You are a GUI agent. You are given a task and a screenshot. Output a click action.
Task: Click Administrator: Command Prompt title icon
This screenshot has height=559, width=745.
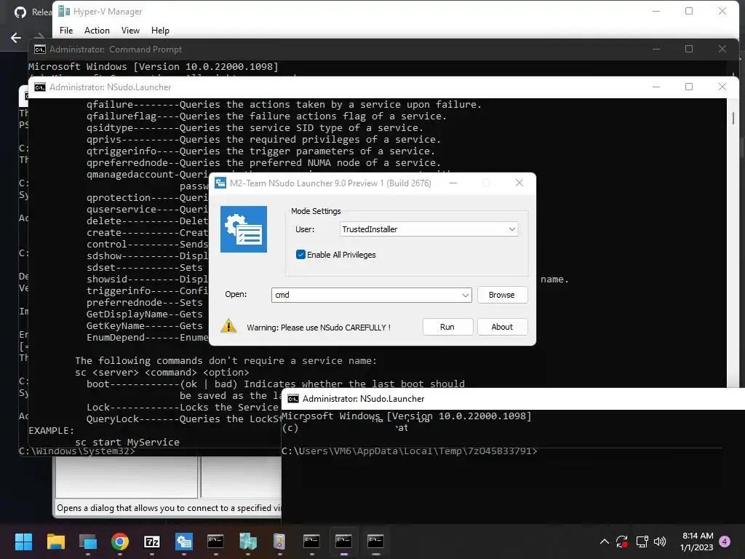(40, 49)
